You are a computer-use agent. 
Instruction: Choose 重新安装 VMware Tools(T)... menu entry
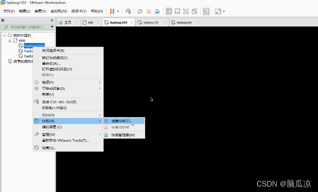click(68, 140)
